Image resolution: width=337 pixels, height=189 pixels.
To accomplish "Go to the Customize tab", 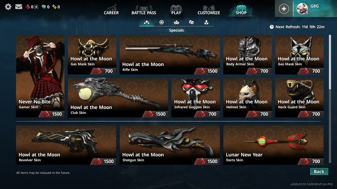I will [209, 10].
